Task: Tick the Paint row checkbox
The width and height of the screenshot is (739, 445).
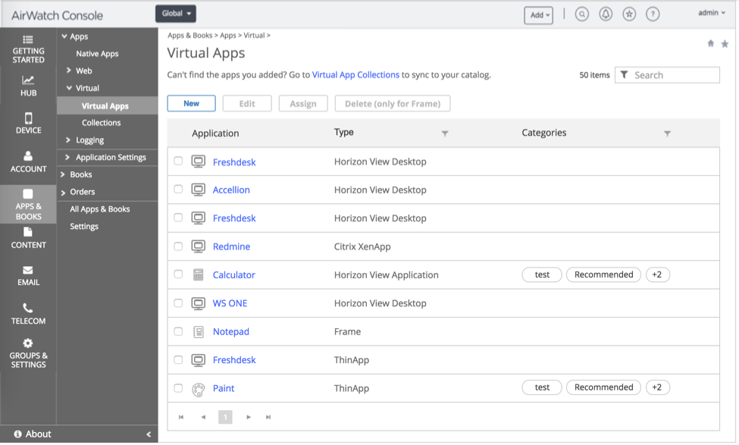Action: tap(178, 388)
